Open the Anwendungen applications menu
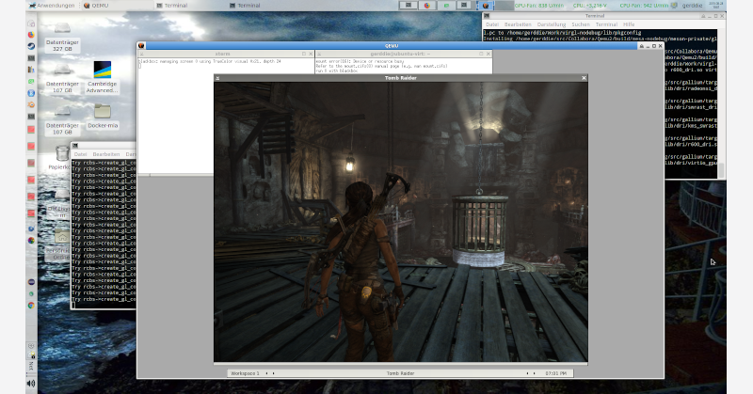 52,6
